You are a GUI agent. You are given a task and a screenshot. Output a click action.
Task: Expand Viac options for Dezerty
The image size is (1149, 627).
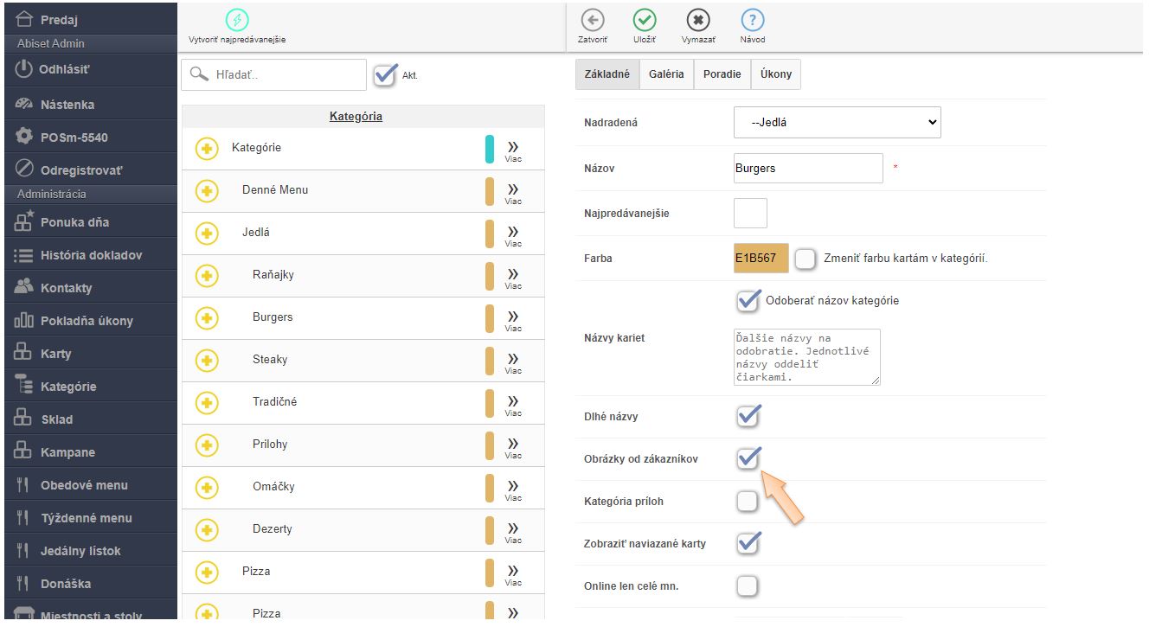pos(513,531)
